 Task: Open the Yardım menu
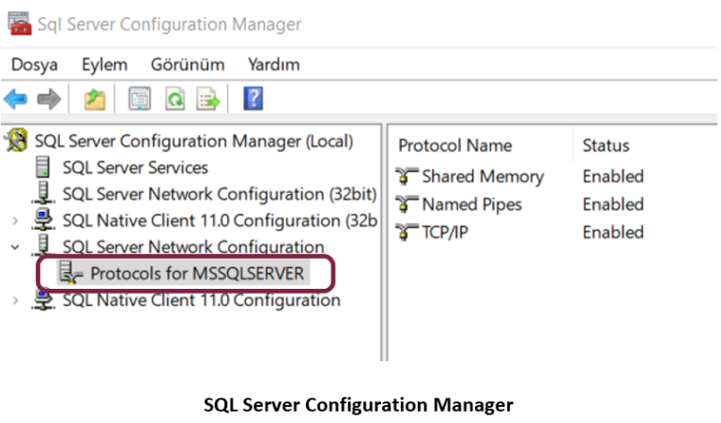tap(274, 65)
